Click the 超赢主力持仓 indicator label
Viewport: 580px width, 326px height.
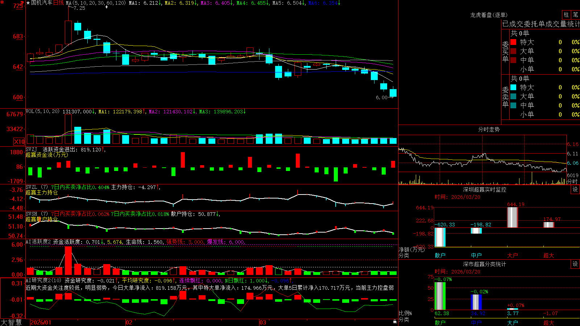[x=42, y=192]
